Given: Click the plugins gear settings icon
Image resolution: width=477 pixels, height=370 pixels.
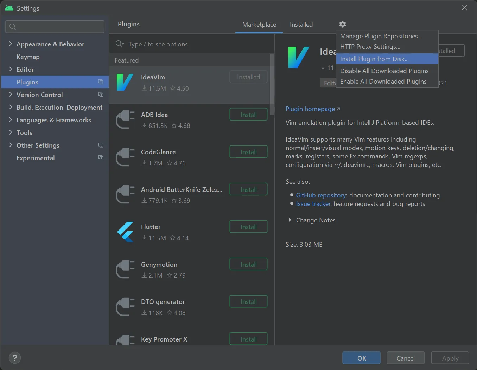Looking at the screenshot, I should 342,24.
